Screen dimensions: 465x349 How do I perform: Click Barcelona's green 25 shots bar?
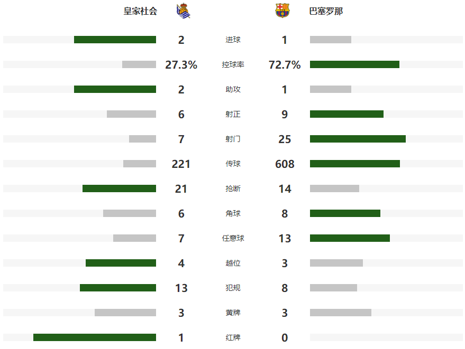[358, 139]
